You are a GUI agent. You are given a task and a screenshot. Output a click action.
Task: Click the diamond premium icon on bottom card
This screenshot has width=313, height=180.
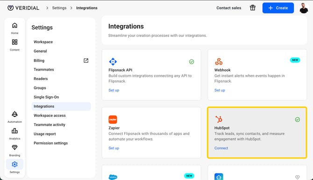[298, 177]
